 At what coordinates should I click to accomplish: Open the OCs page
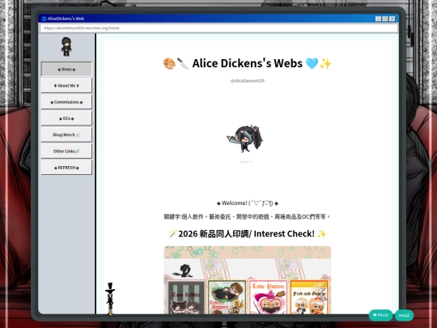pos(66,118)
